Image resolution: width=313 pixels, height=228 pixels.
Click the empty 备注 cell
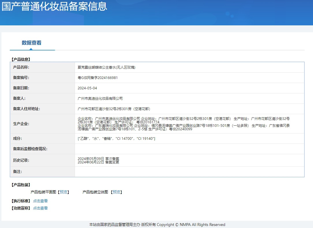[189, 172]
